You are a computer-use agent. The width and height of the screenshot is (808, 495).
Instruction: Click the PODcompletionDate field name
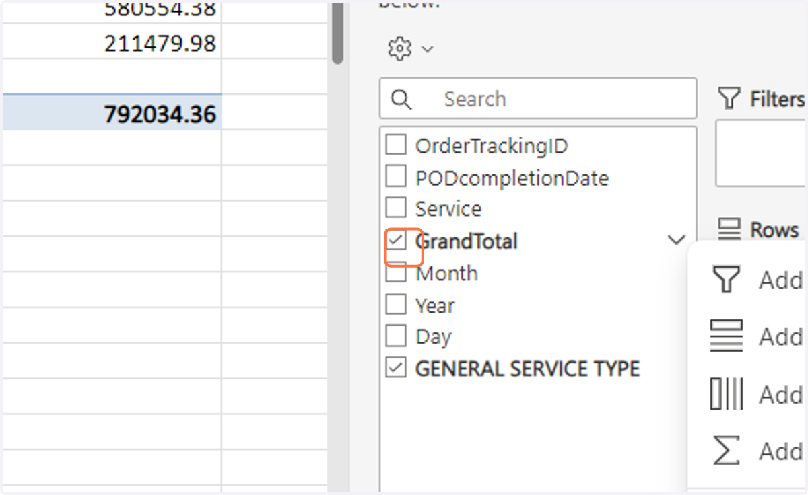click(512, 178)
